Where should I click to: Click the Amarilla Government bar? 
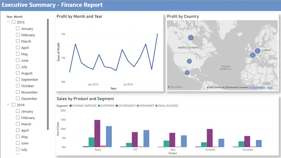click(x=210, y=138)
